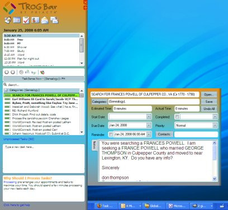Select the 'Bybee, Pratt, something like Faylos' task

coord(42,103)
